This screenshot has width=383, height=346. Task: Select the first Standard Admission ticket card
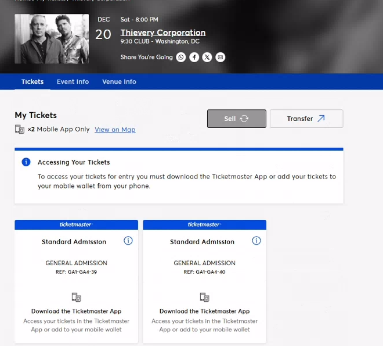pyautogui.click(x=76, y=281)
